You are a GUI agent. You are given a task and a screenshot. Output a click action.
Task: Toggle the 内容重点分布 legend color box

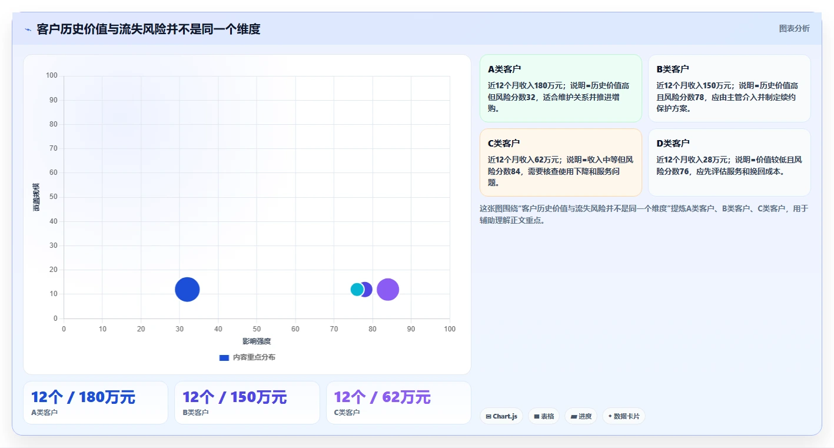[224, 357]
